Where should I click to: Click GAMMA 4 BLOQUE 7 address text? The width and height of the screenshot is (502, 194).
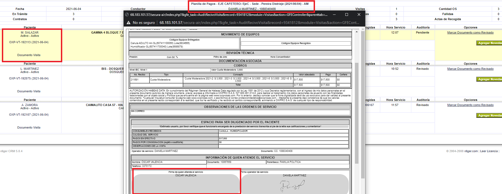[107, 32]
